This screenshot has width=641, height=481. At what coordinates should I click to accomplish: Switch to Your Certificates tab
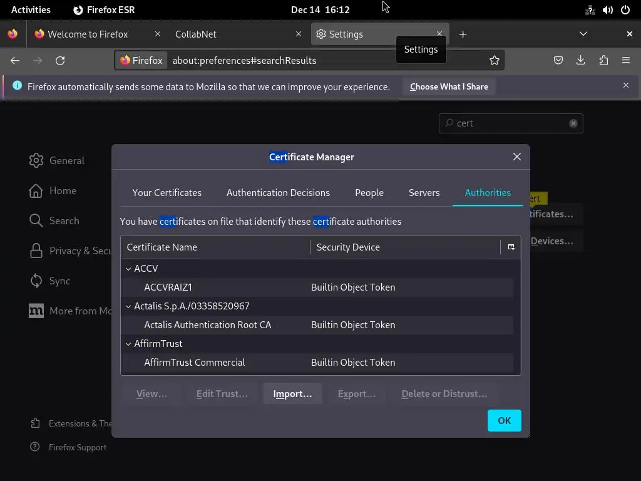click(x=167, y=193)
